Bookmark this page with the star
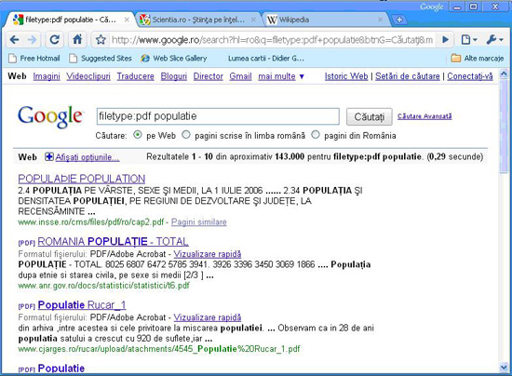Screen dimensions: 512x376 tap(101, 40)
